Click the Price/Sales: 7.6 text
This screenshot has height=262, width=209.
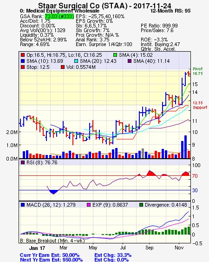click(x=157, y=30)
